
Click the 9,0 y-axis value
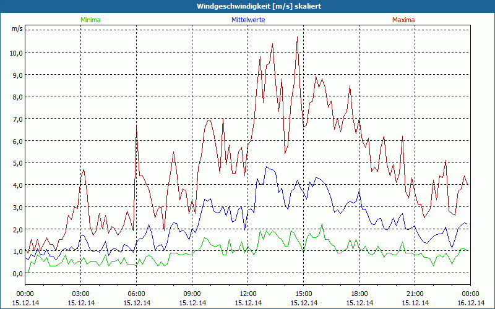click(x=18, y=75)
